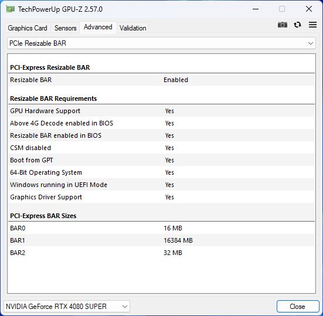
Task: Expand the PCIe Resizable BAR dropdown
Action: tap(161, 43)
